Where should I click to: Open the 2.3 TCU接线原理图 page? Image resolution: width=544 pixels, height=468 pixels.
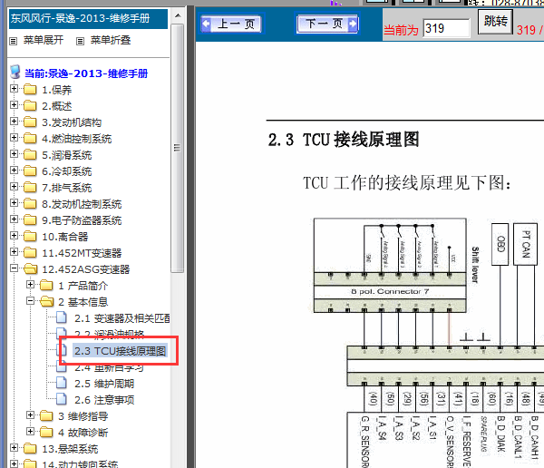120,351
